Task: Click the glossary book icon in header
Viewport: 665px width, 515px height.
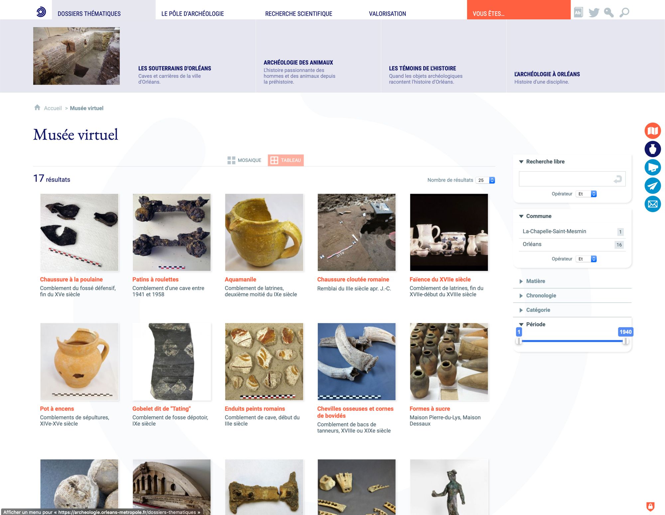Action: tap(578, 13)
